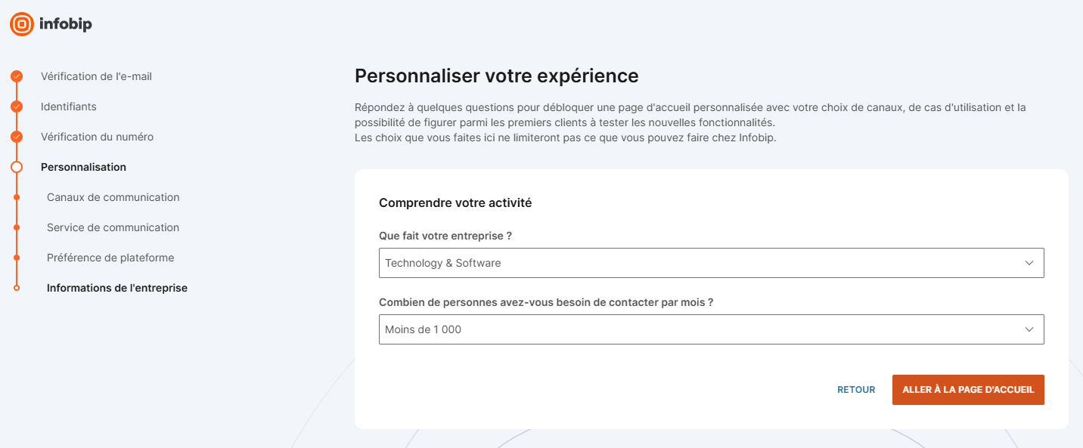The height and width of the screenshot is (448, 1083).
Task: Select the Préférence de plateforme sub-step
Action: [x=110, y=258]
